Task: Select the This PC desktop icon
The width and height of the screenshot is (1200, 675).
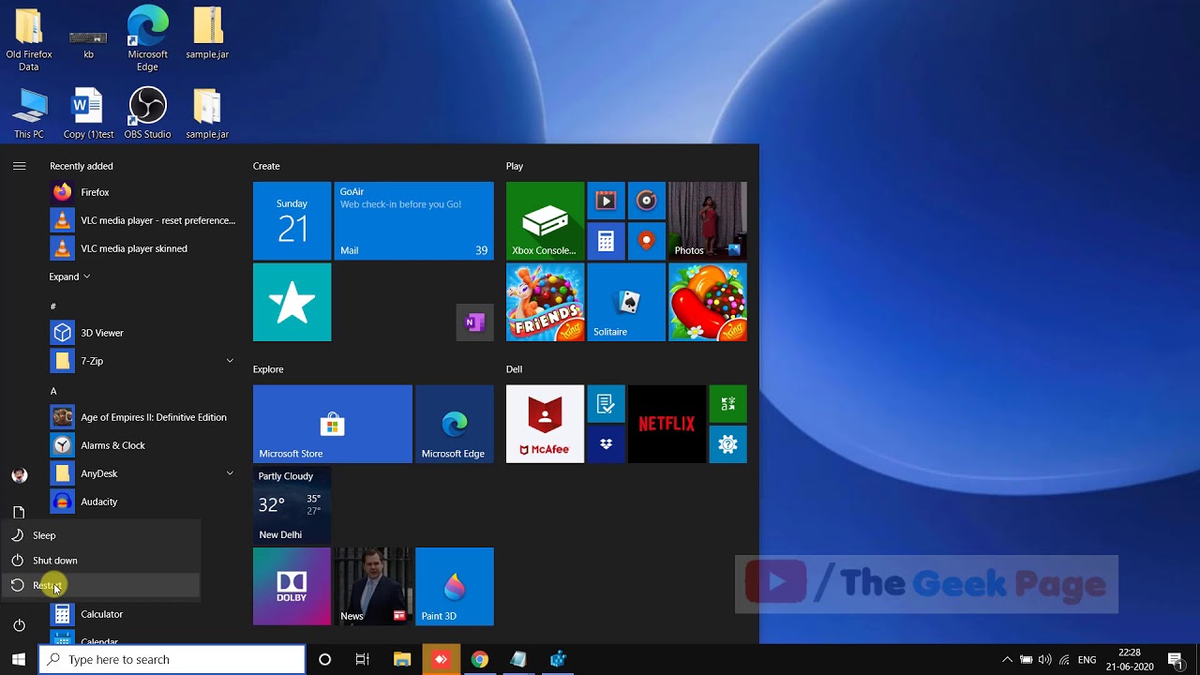Action: pos(29,113)
